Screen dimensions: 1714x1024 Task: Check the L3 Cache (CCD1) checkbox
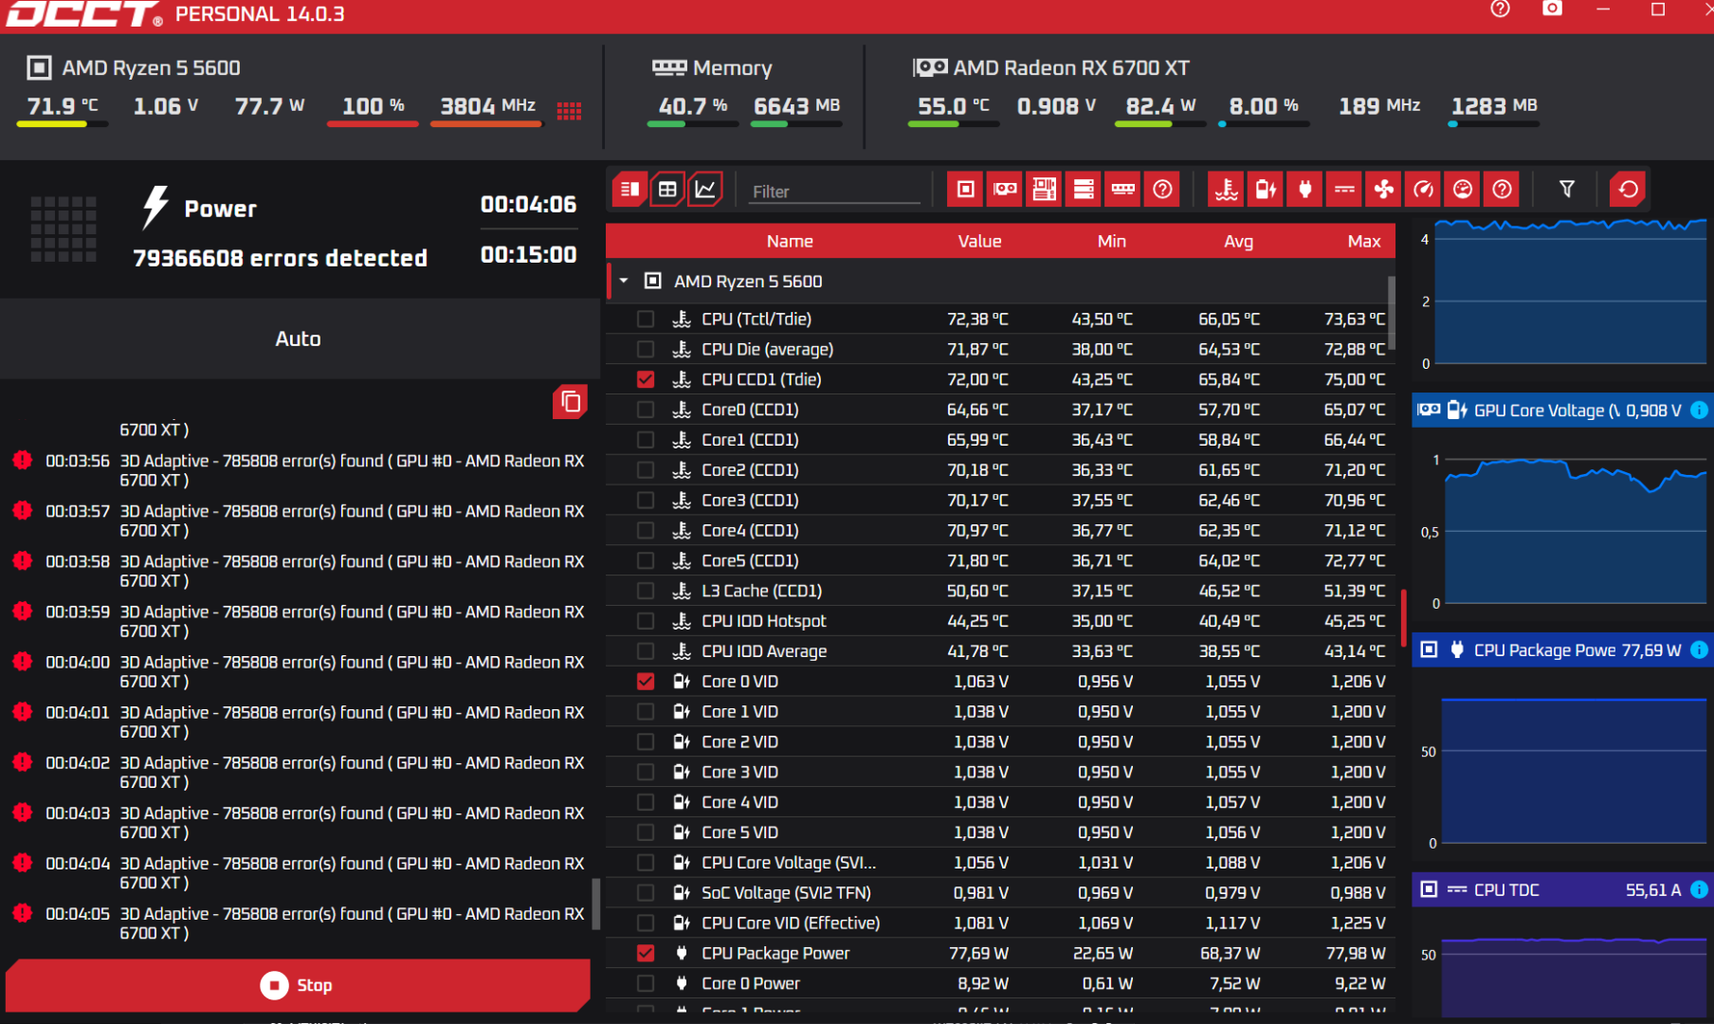(x=646, y=591)
